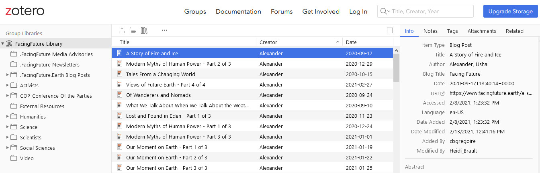The height and width of the screenshot is (173, 540).
Task: Click the folder icon of External Resources
Action: tap(14, 106)
